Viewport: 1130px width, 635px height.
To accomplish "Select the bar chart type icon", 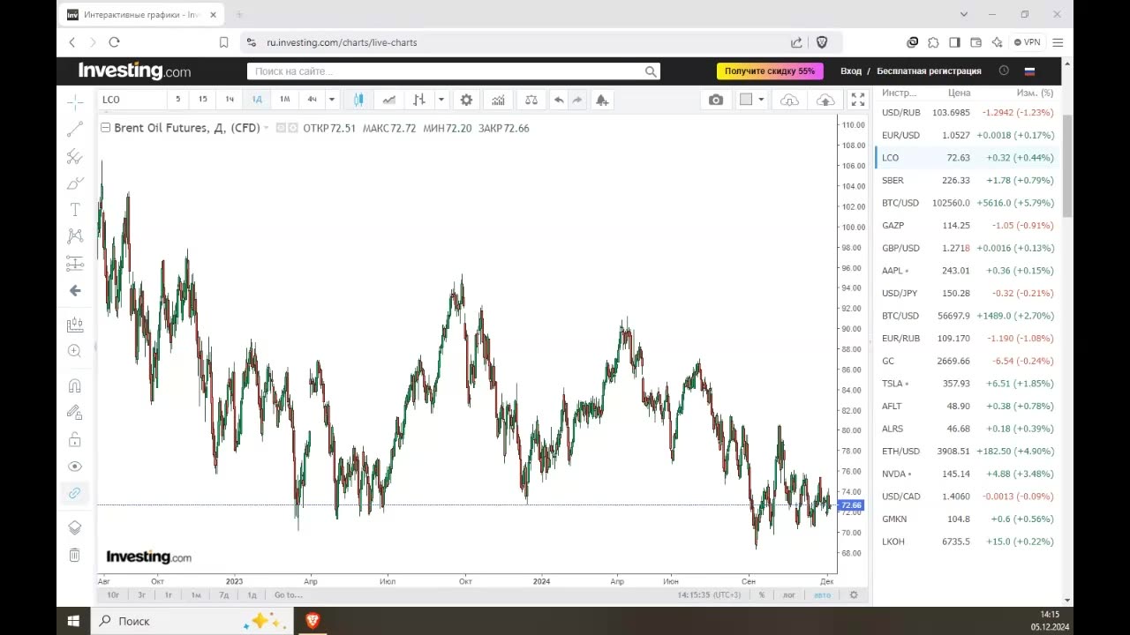I will tap(419, 100).
